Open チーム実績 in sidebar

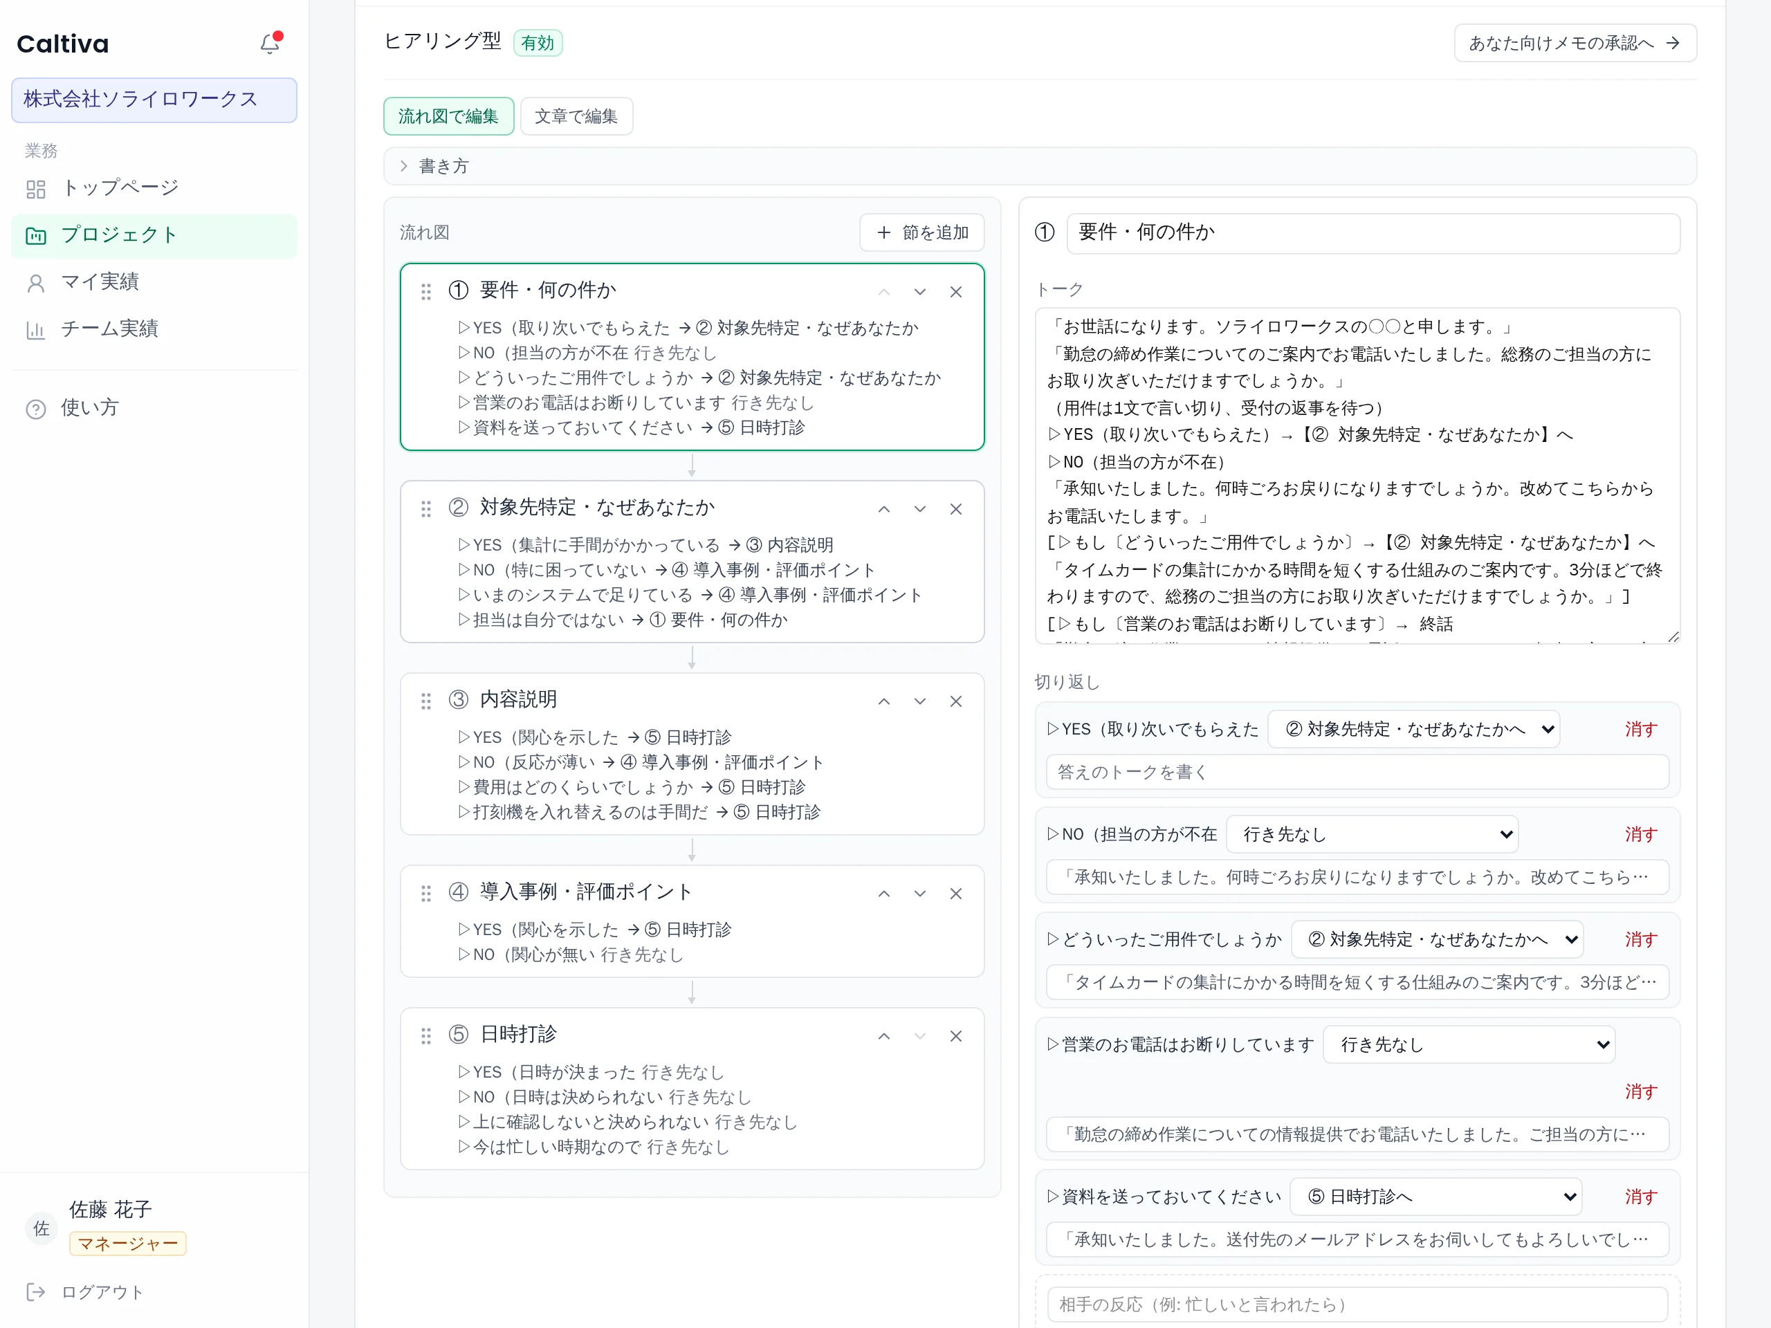(154, 329)
